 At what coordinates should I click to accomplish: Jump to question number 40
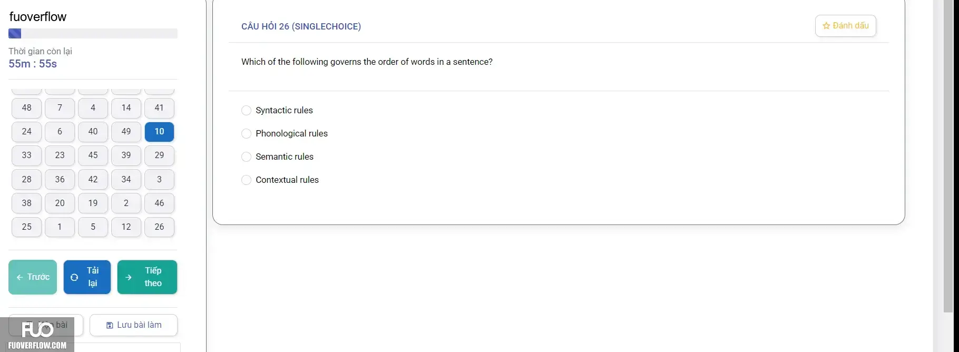coord(93,132)
